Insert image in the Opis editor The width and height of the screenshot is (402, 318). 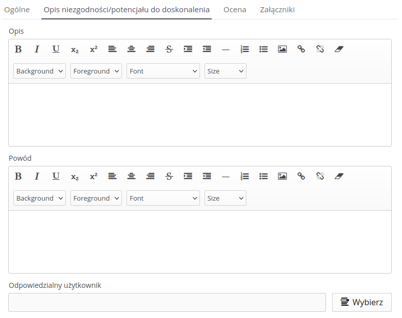282,49
